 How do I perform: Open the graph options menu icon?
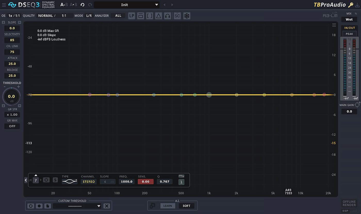(x=334, y=25)
